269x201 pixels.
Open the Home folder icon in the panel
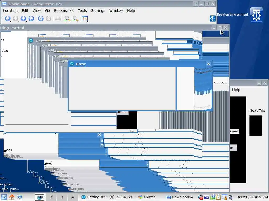click(x=12, y=197)
